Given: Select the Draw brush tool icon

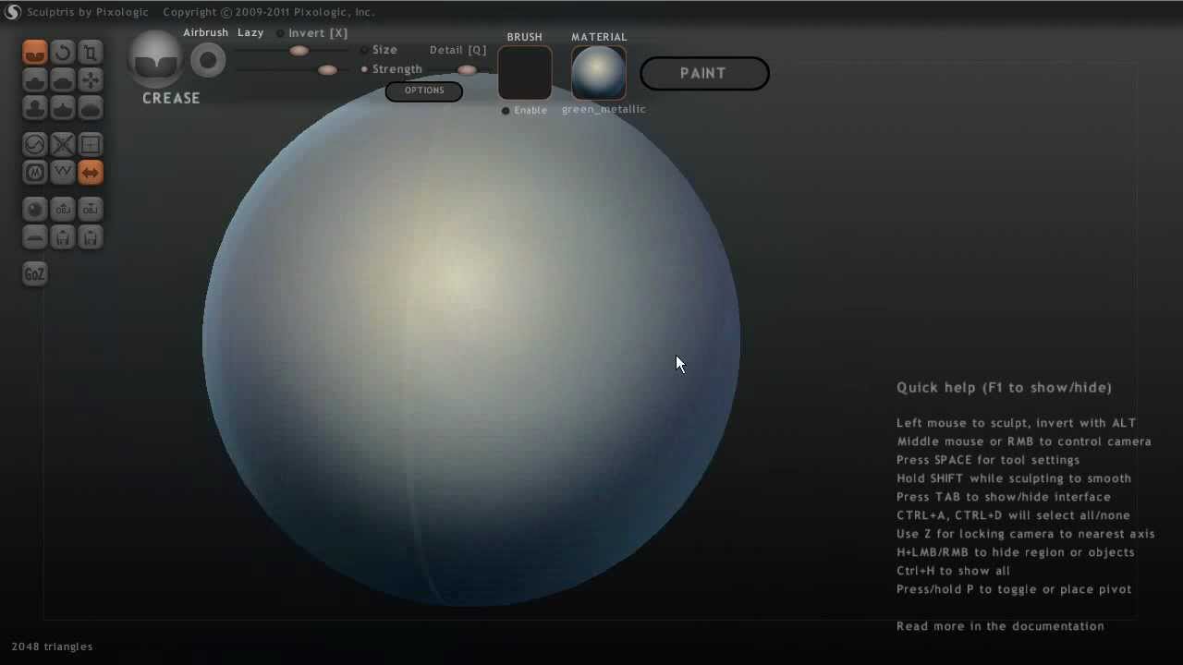Looking at the screenshot, I should [x=35, y=80].
